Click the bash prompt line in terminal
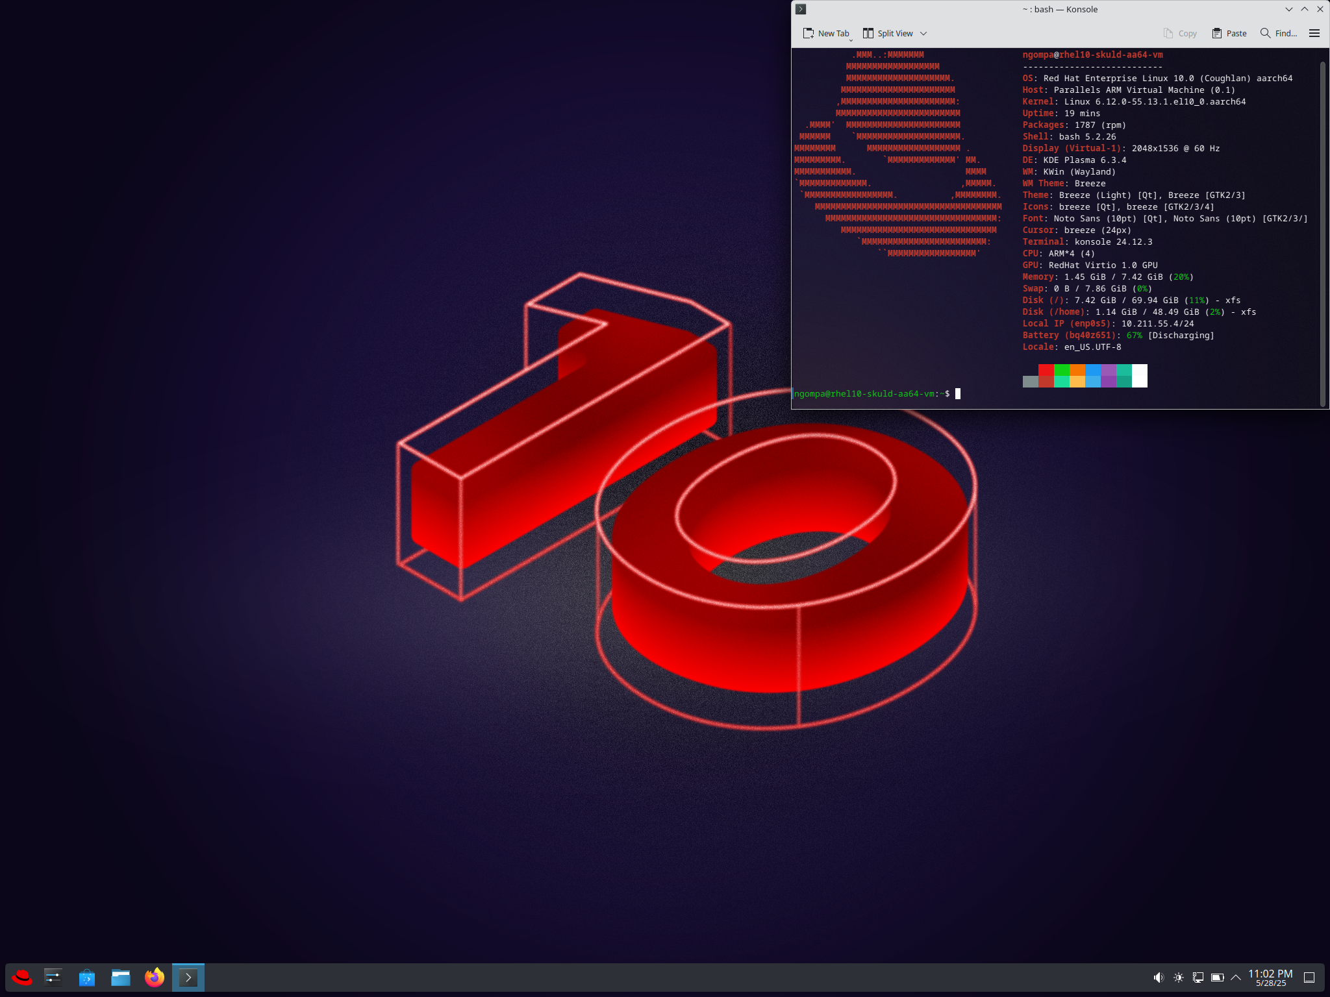Image resolution: width=1330 pixels, height=997 pixels. tap(877, 394)
